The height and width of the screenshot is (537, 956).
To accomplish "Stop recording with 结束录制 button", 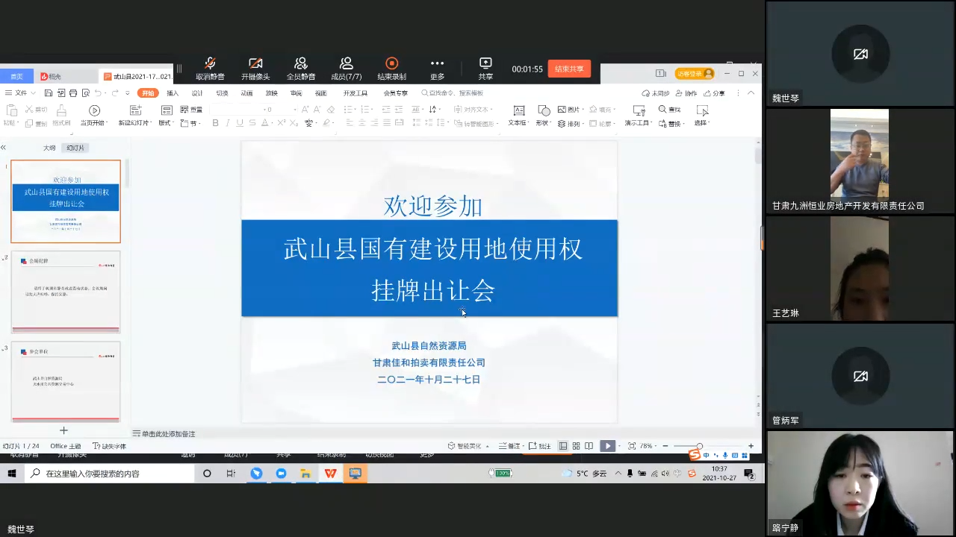I will click(x=391, y=64).
